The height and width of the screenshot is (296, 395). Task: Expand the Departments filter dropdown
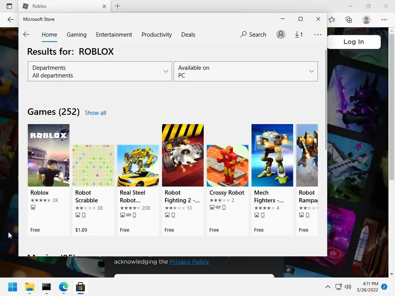click(100, 71)
